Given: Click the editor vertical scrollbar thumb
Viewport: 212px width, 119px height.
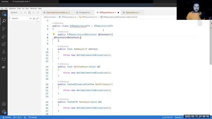Looking at the screenshot, I should (211, 43).
